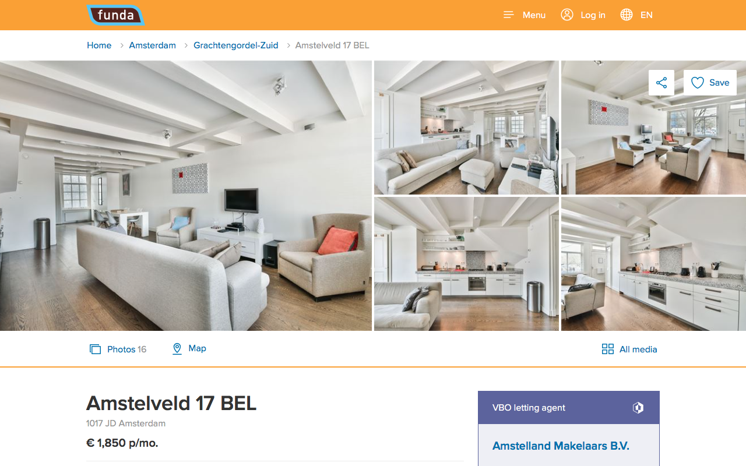746x466 pixels.
Task: Click the All media grid icon
Action: pos(608,349)
